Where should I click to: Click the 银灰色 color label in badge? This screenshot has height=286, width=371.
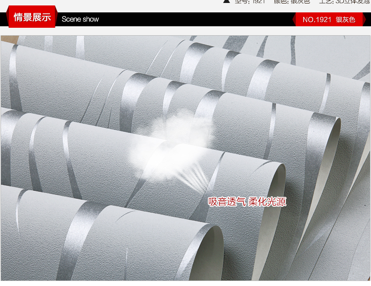pyautogui.click(x=345, y=20)
